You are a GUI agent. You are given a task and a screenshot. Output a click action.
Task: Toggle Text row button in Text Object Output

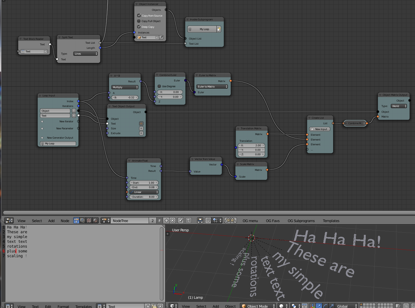pos(141,124)
